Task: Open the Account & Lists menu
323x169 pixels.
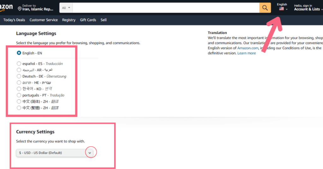Action: pos(308,8)
